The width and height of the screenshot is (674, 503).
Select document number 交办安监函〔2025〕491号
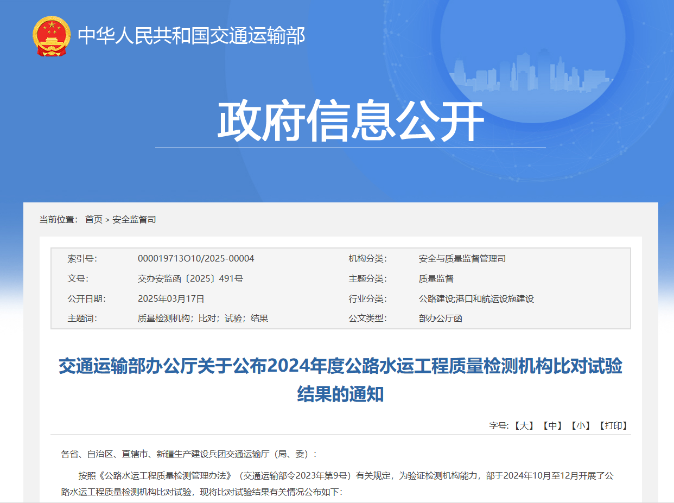pos(190,278)
